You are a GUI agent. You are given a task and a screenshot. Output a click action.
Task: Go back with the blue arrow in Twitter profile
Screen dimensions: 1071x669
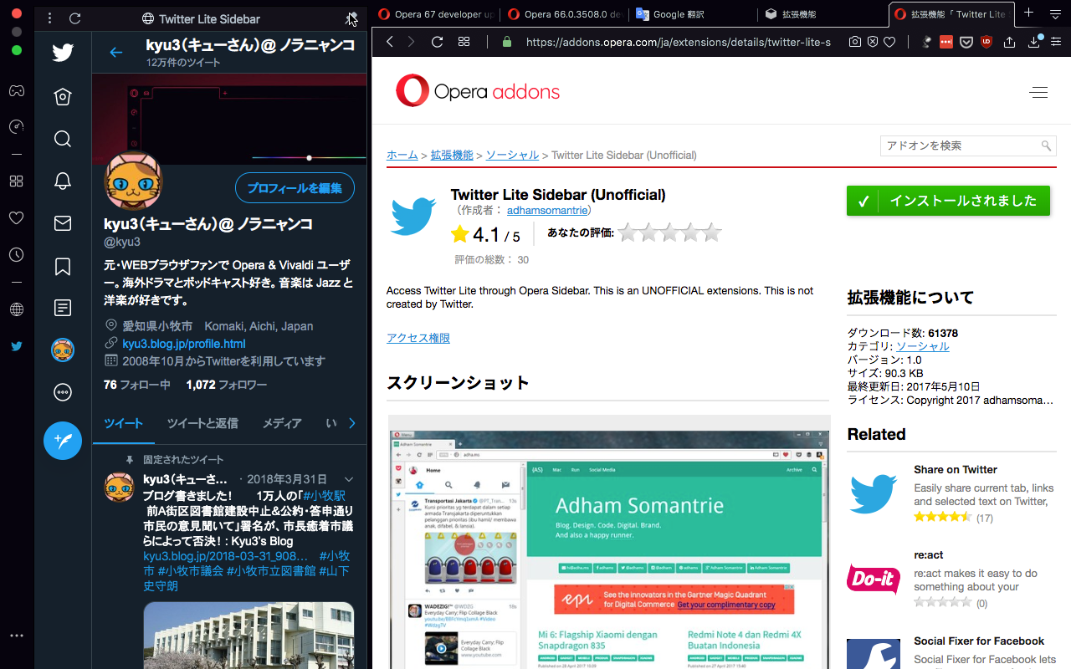point(116,53)
